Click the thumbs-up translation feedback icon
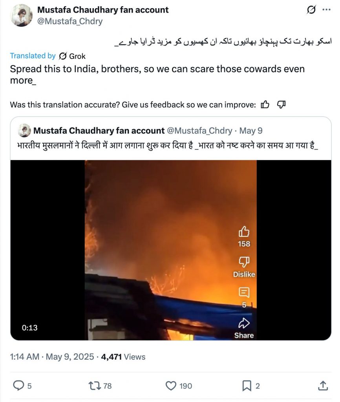 265,104
